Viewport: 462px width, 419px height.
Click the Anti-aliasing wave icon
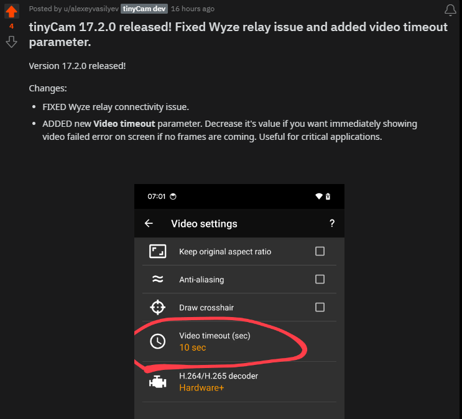coord(158,279)
